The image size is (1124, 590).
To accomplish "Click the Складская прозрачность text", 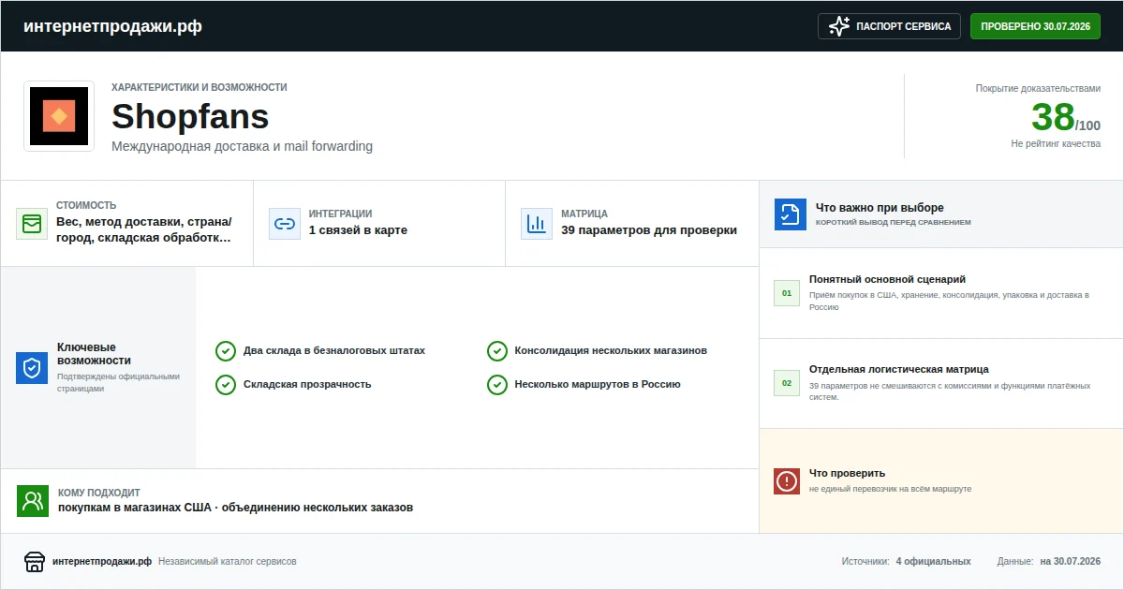I will pos(307,385).
